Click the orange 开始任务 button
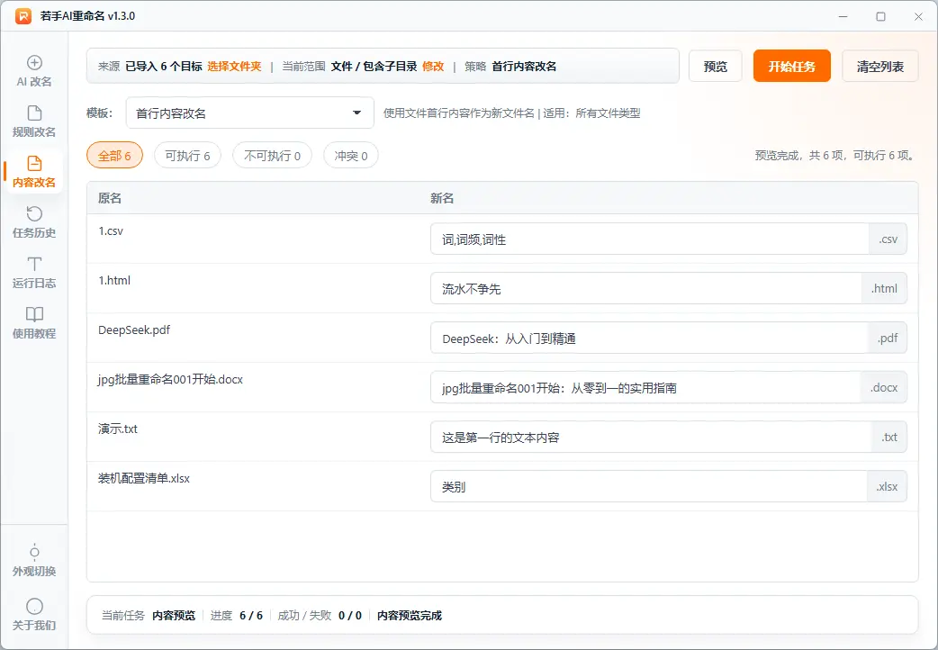 tap(792, 66)
